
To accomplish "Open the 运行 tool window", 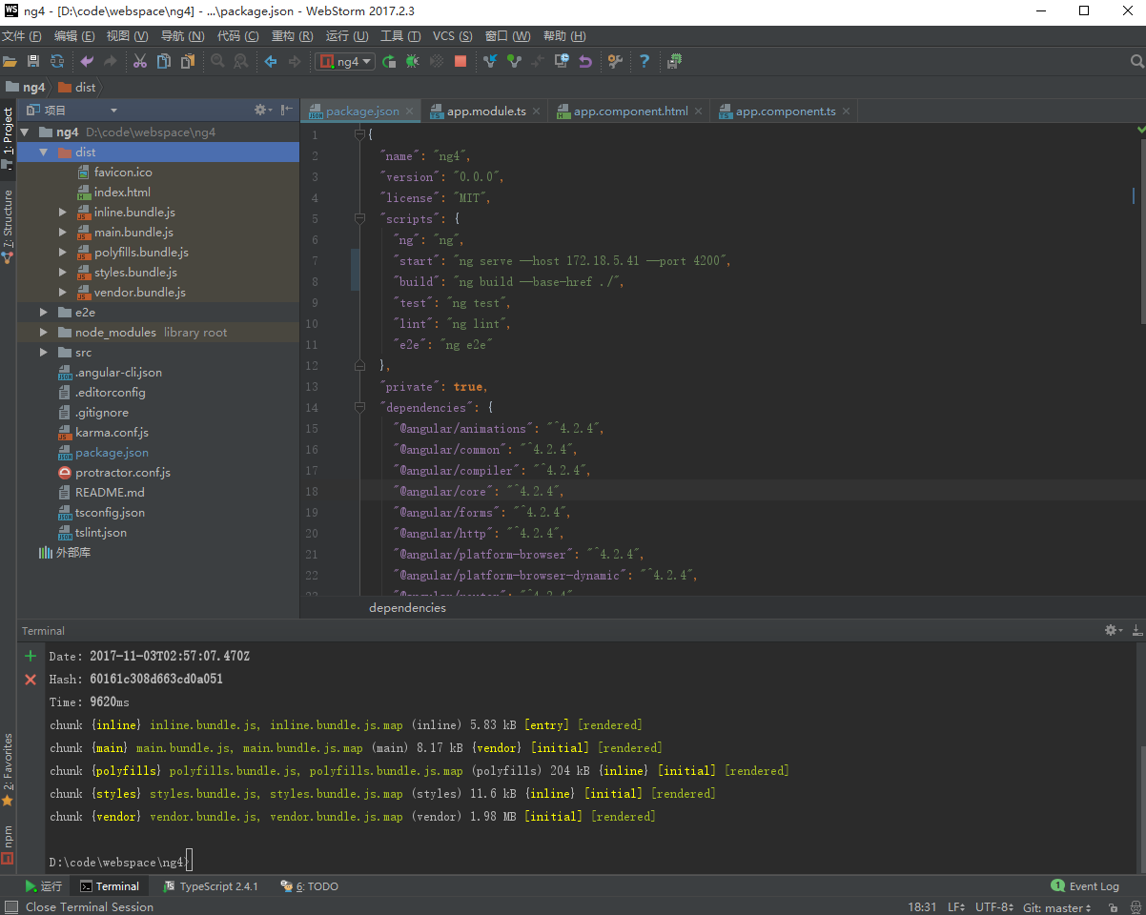I will (44, 886).
